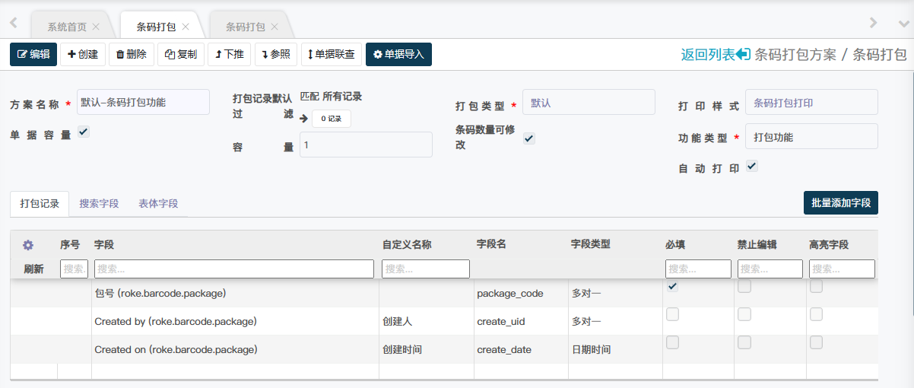Switch to the 搜索字段 tab

click(99, 204)
